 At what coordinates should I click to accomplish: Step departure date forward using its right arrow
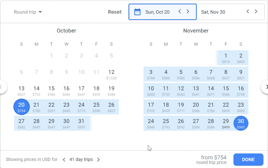point(188,12)
